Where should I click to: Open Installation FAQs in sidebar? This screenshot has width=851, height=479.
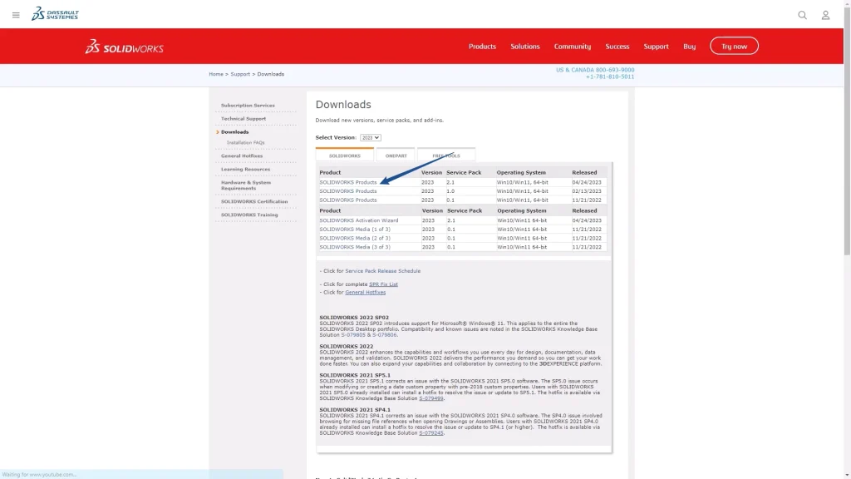(x=245, y=143)
